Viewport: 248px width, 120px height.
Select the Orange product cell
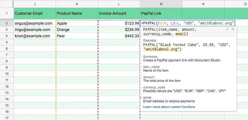[x=77, y=29]
